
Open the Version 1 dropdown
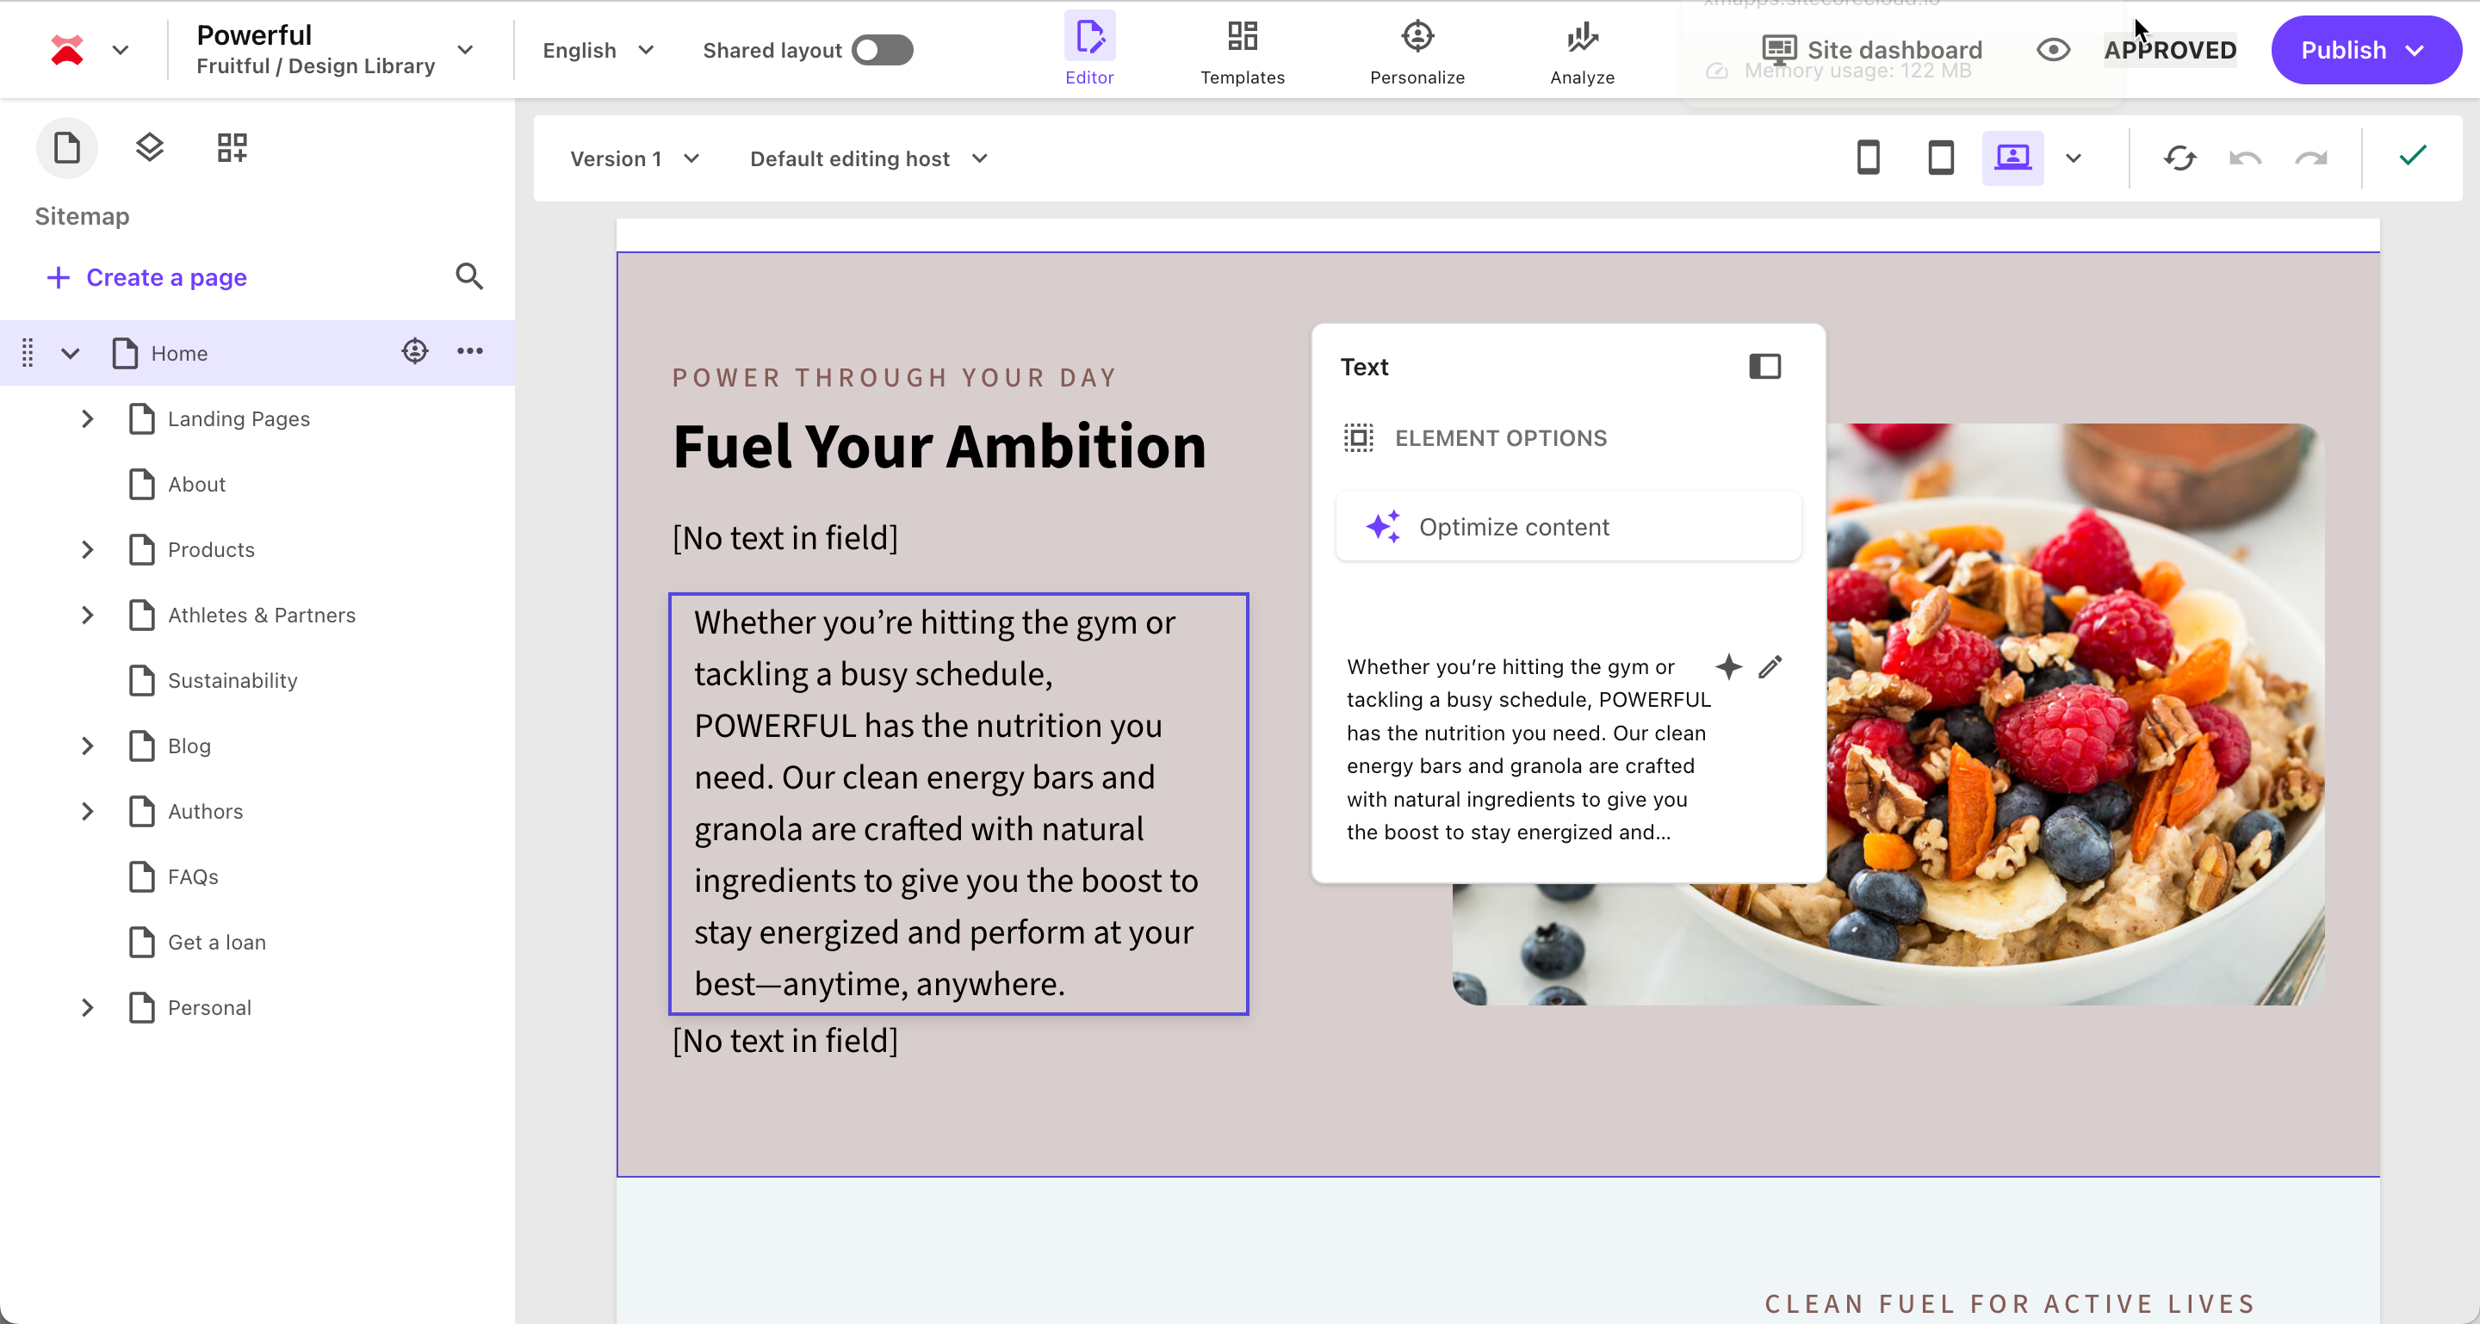click(x=635, y=158)
